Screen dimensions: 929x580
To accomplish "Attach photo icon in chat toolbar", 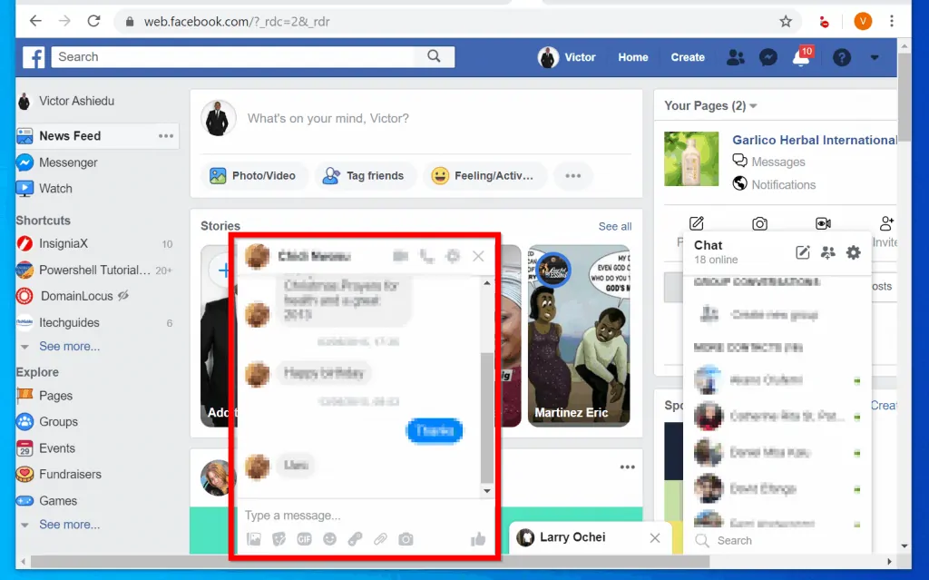I will click(x=254, y=539).
